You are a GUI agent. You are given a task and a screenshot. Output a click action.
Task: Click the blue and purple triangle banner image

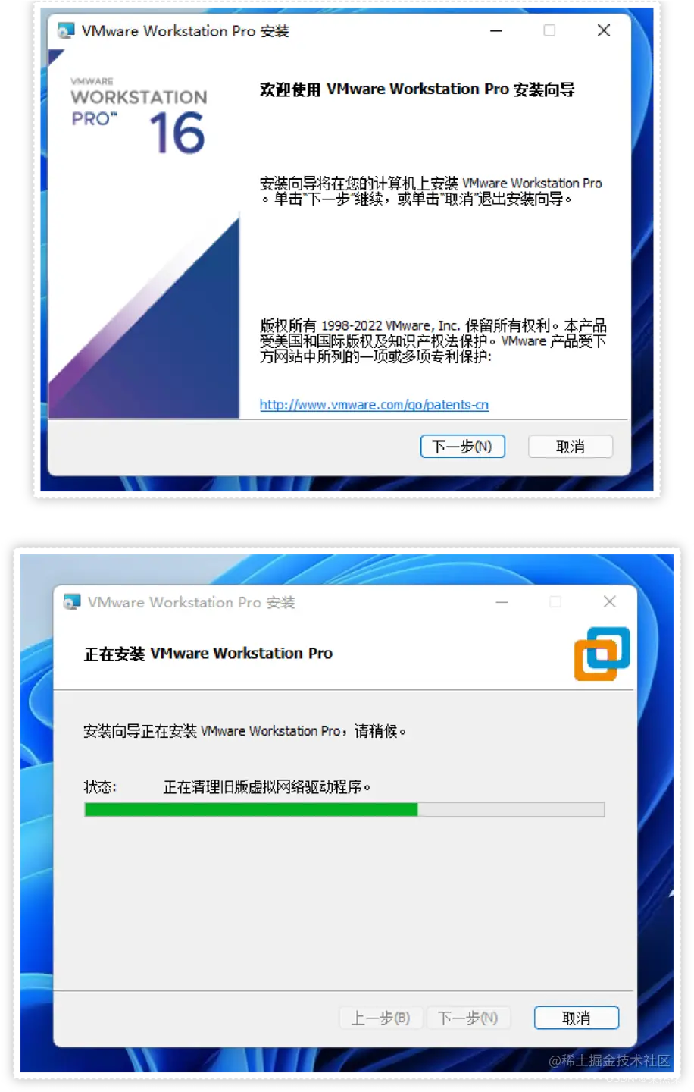click(x=144, y=318)
